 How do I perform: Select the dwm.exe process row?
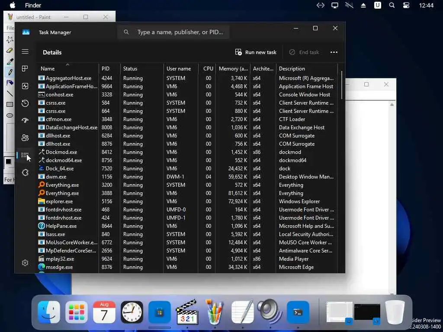coord(187,177)
